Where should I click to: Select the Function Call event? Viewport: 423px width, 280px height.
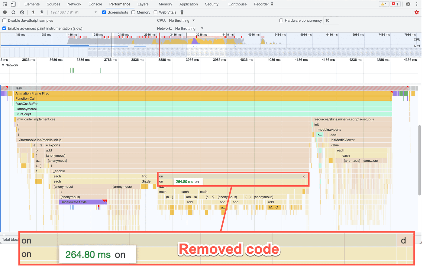pyautogui.click(x=203, y=99)
